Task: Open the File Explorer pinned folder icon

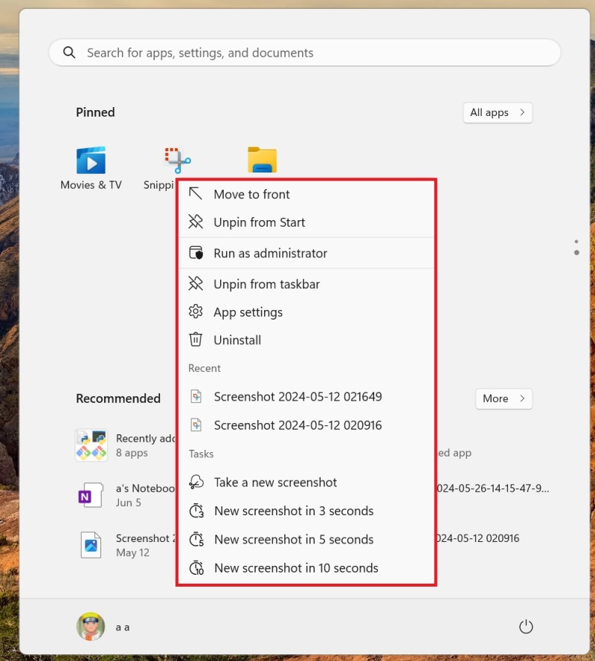Action: [262, 160]
